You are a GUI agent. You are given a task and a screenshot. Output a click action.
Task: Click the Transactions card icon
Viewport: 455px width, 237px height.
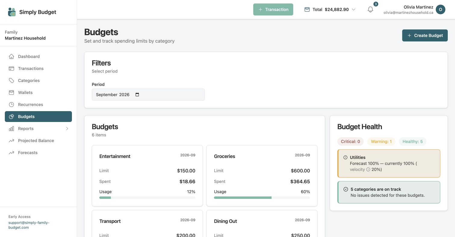[11, 68]
